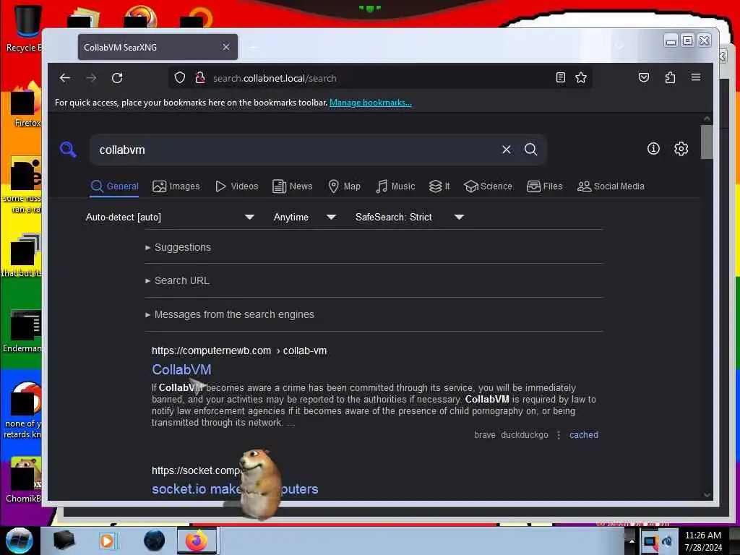This screenshot has width=740, height=555.
Task: Select the Enderman desktop icon
Action: point(22,331)
